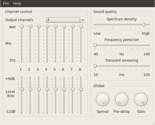
Task: Click the channel 7 Level Trim slider handle
Action: click(x=73, y=89)
